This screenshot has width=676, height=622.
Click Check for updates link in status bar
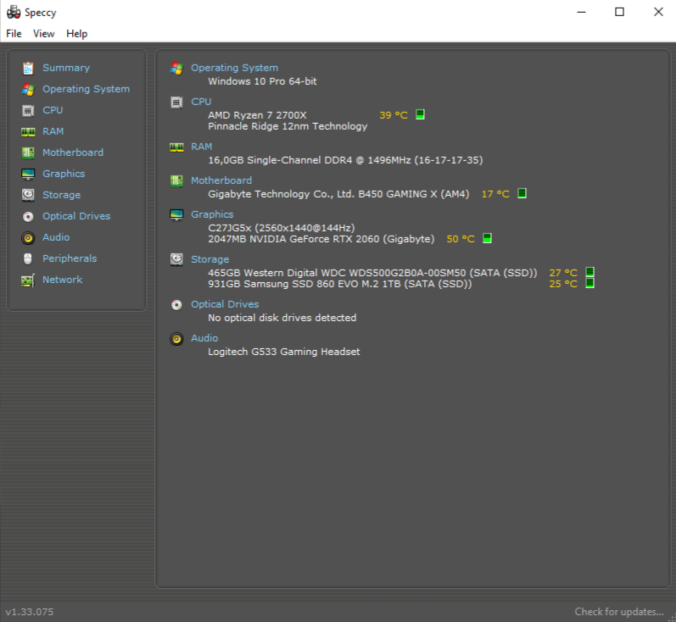coord(619,612)
